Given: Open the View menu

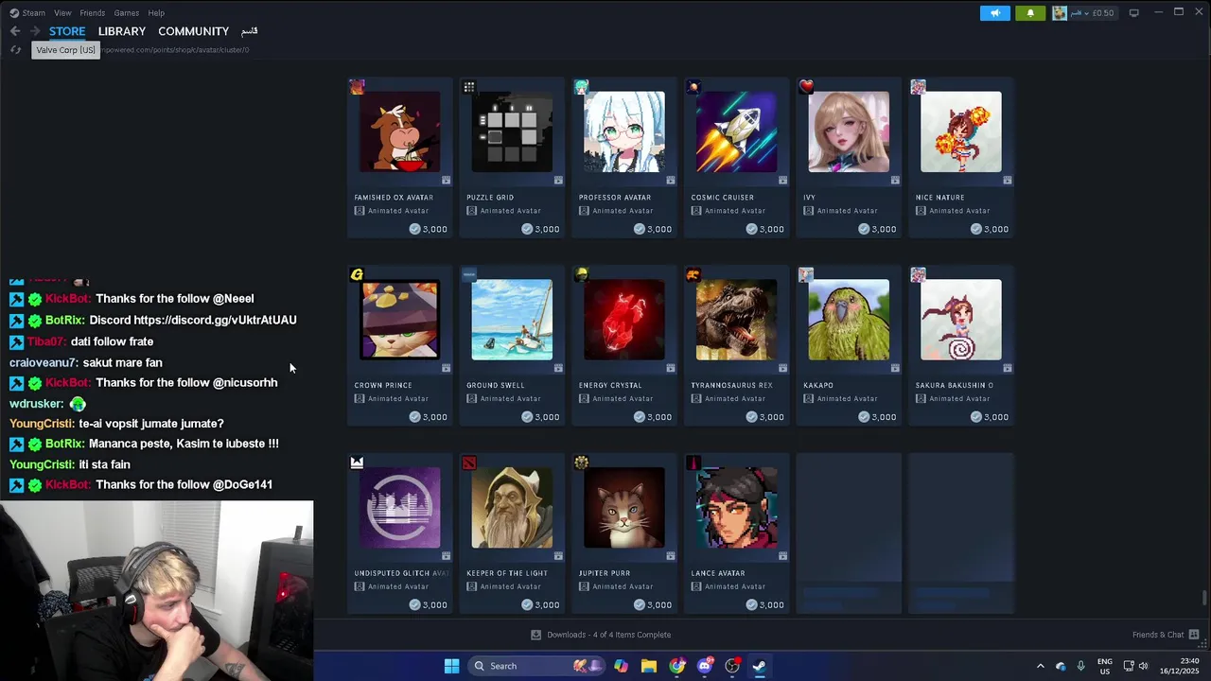Looking at the screenshot, I should pos(62,13).
